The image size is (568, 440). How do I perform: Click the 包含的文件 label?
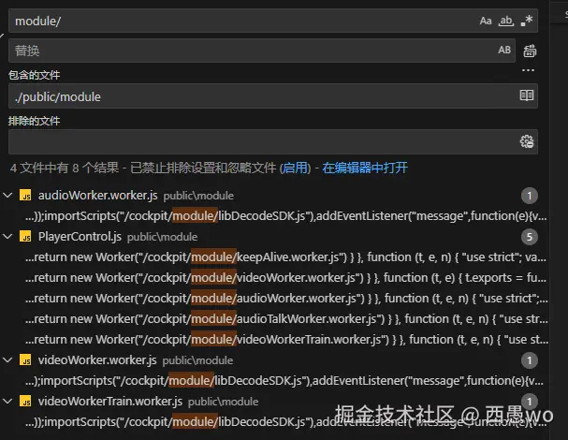click(34, 76)
